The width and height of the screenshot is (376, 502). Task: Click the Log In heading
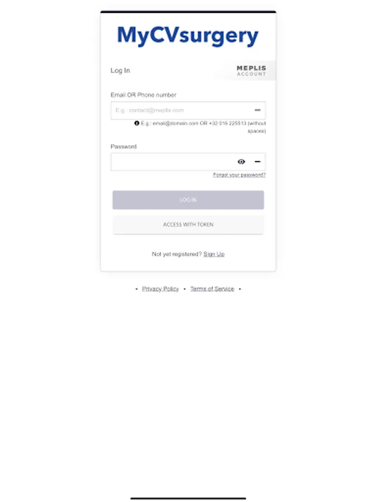tap(120, 70)
